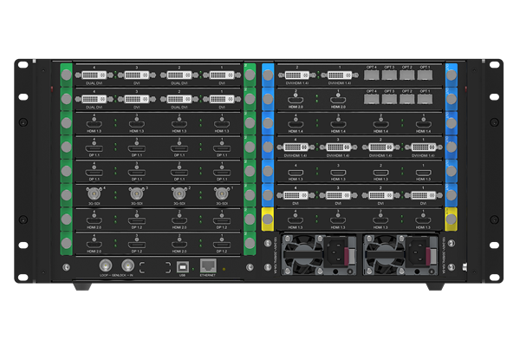Select HDMI 1.4 port number 2

click(380, 125)
